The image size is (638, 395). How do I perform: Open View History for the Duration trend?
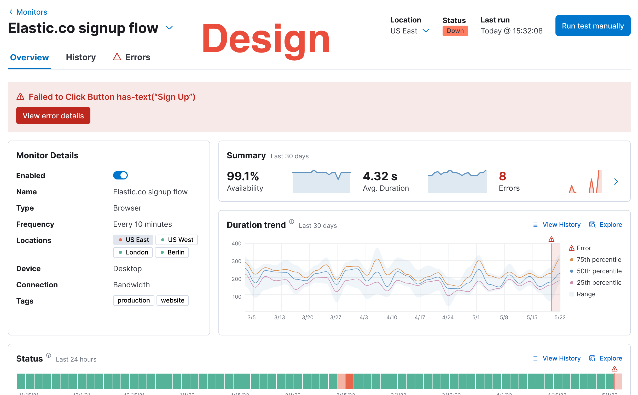tap(561, 224)
